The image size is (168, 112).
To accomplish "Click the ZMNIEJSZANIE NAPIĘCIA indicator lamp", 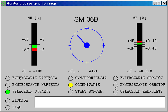I will 8,85.
